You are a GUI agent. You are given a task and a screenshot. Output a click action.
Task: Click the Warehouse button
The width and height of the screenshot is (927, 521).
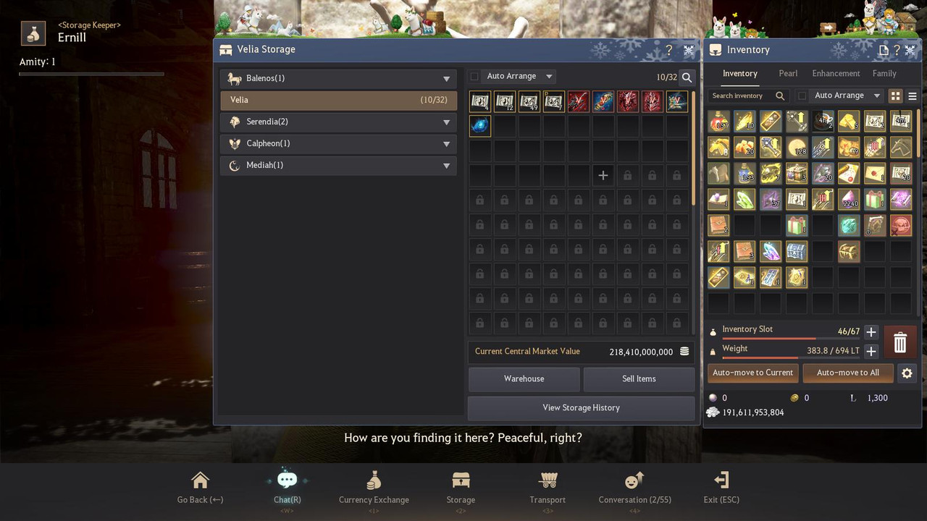[x=524, y=378]
